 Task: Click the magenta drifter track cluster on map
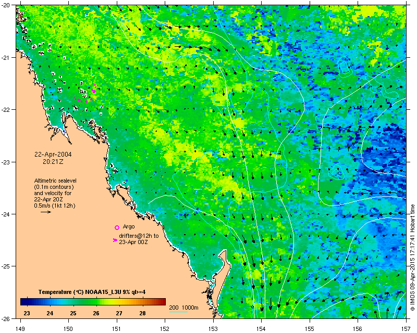[x=86, y=94]
